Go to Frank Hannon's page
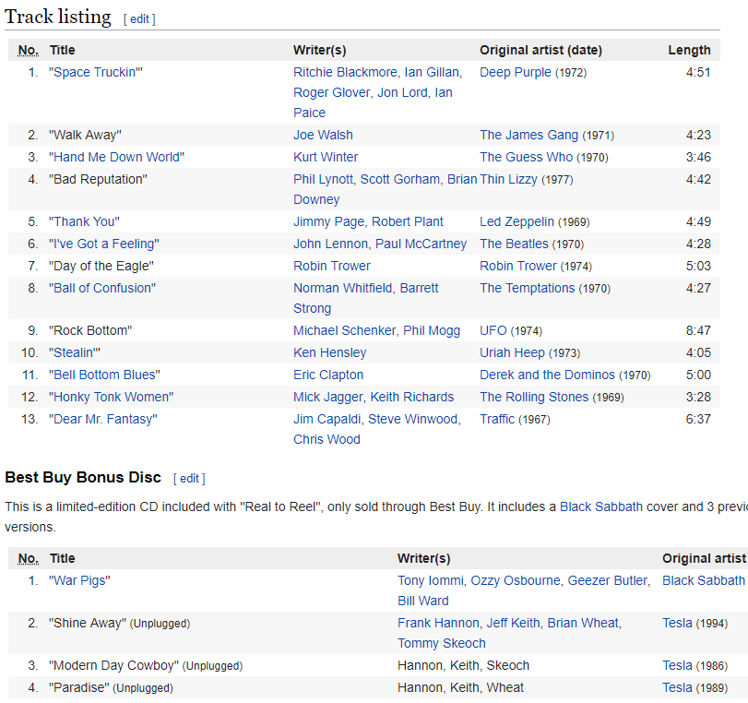The height and width of the screenshot is (703, 748). (438, 623)
